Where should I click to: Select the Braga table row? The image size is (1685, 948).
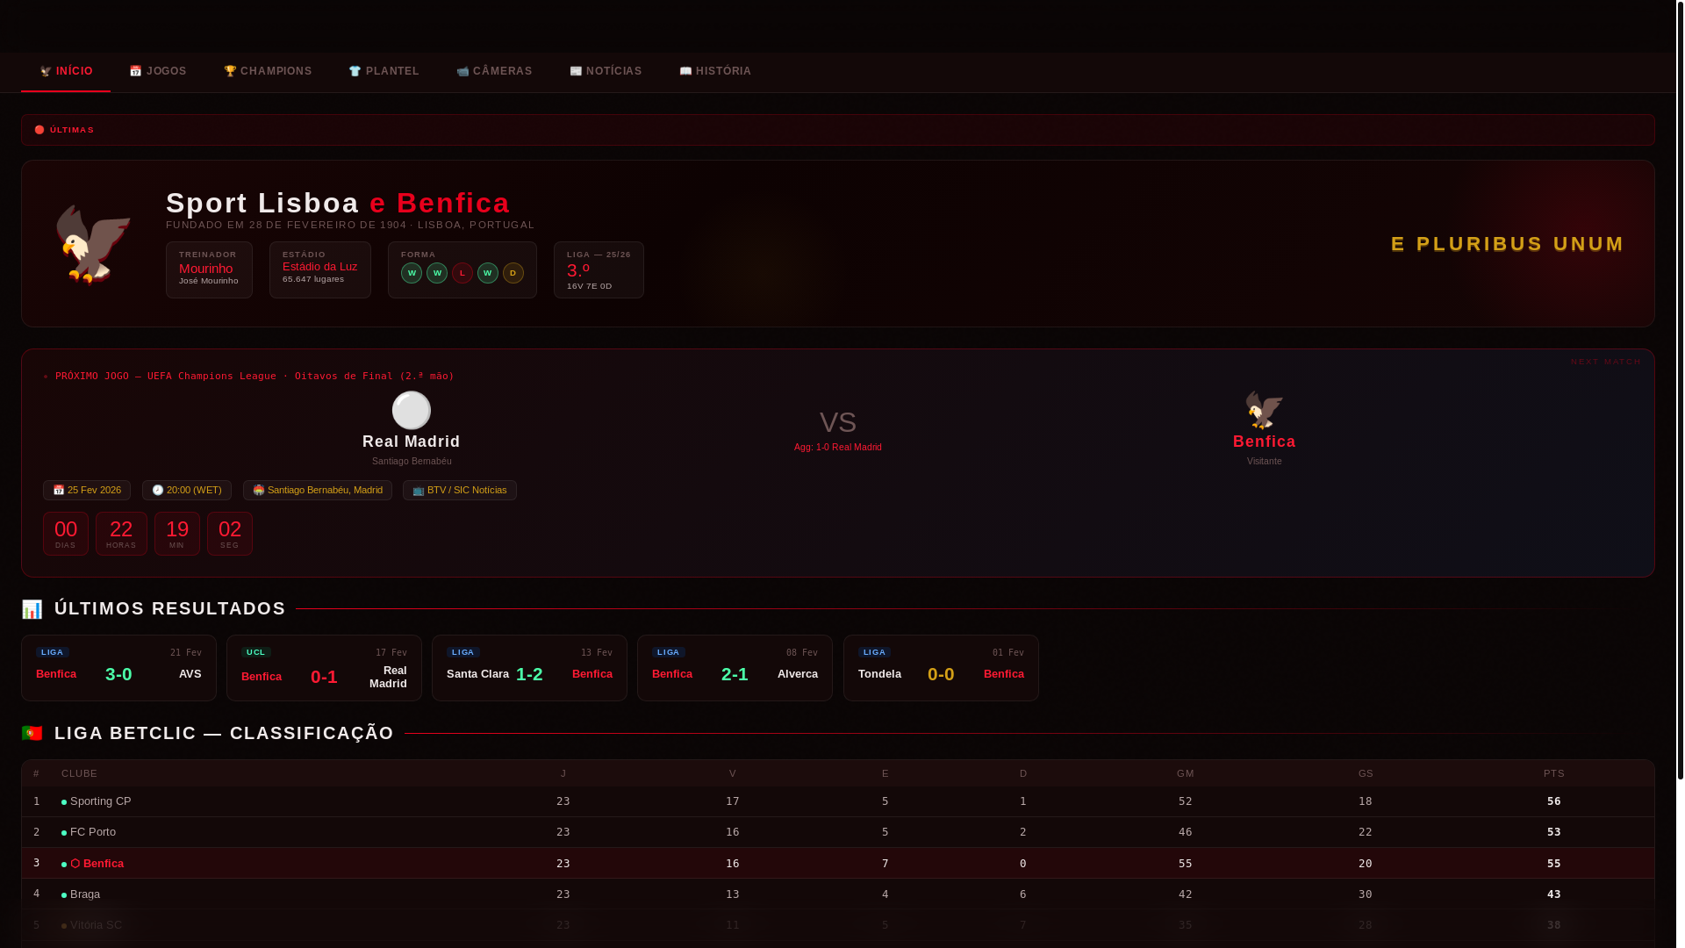coord(838,894)
